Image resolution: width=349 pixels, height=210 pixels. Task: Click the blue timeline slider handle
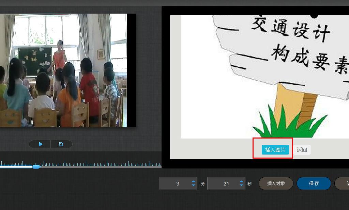tap(36, 167)
